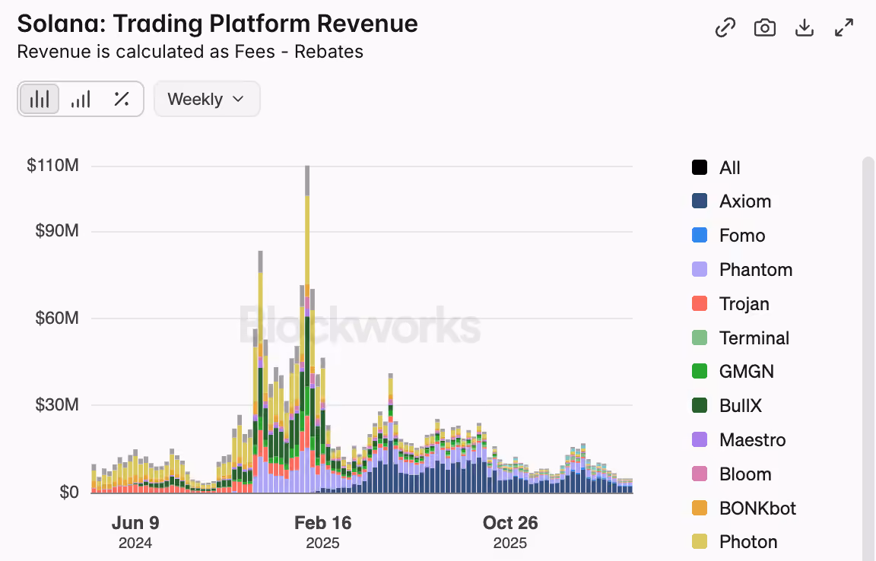The image size is (876, 561).
Task: Select the stacked bar chart view
Action: click(40, 99)
